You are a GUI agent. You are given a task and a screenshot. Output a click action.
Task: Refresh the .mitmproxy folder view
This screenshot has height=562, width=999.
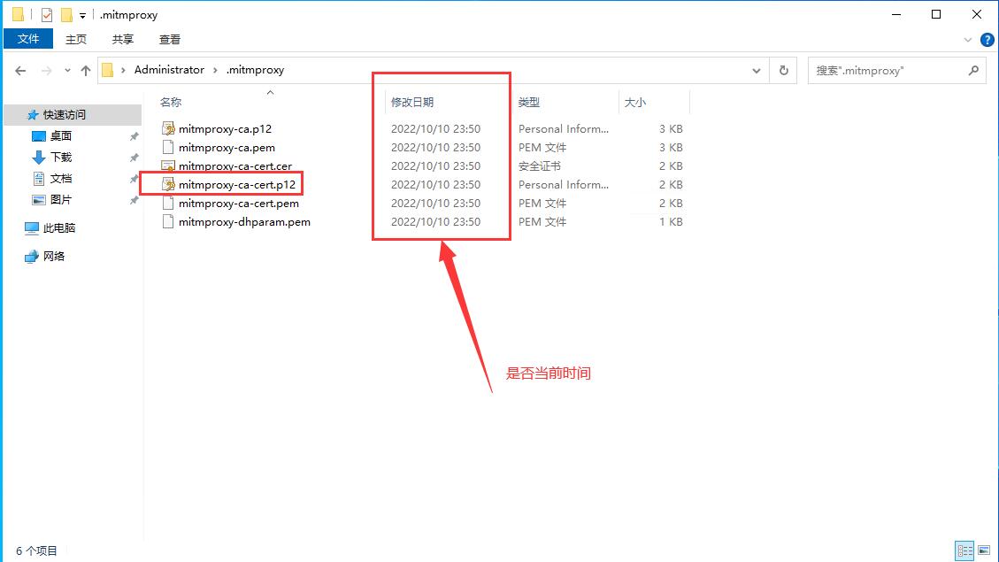(784, 71)
